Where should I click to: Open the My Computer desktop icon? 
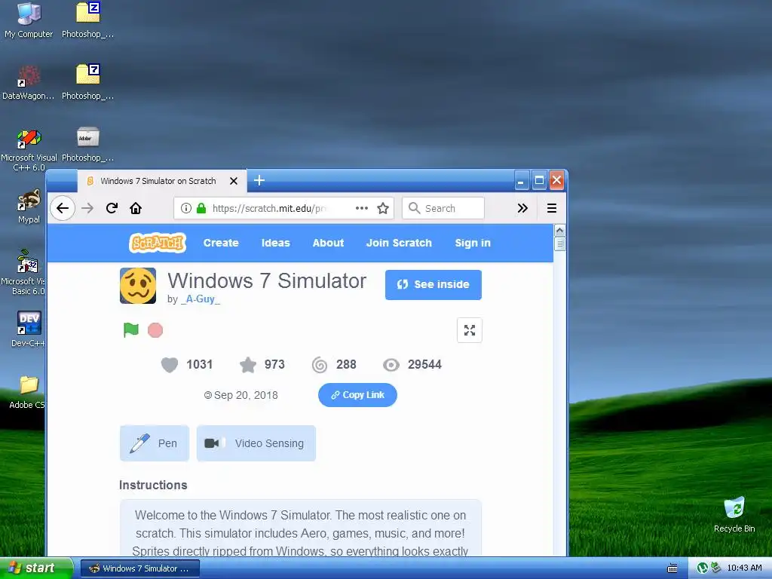click(29, 20)
